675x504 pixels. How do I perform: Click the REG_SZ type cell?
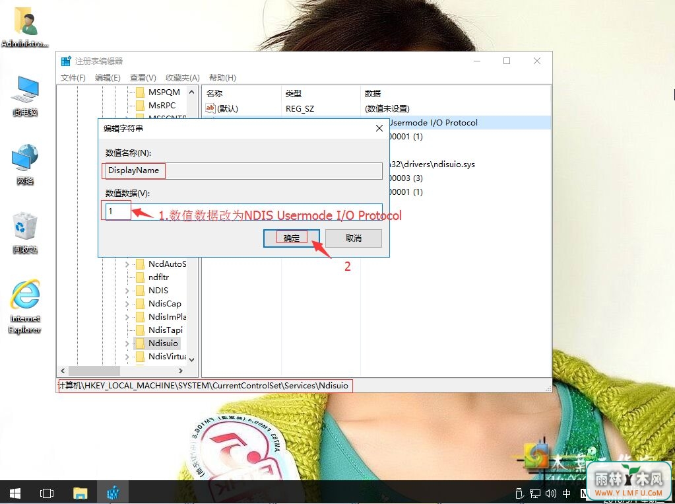point(300,108)
